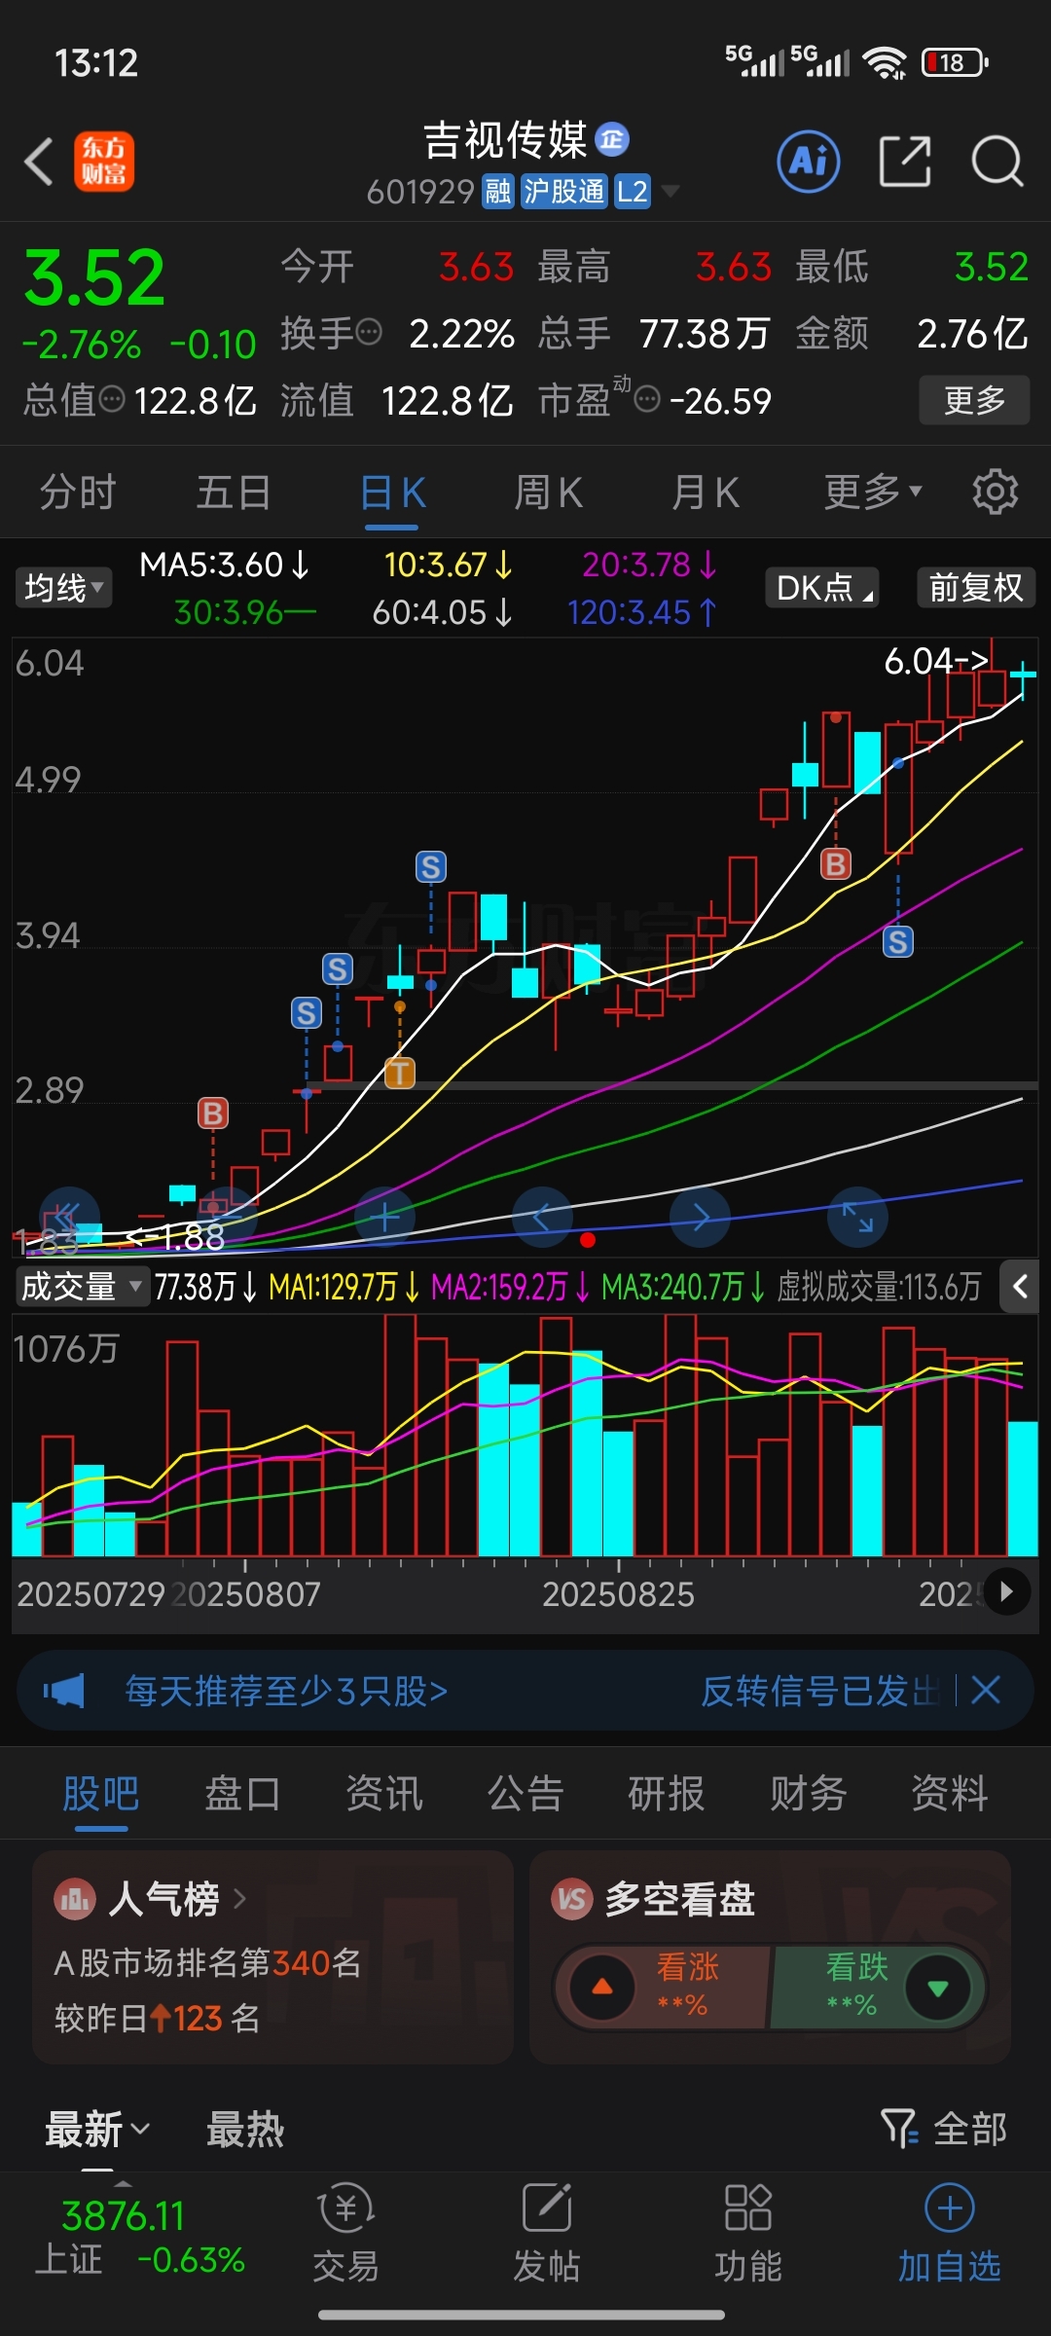This screenshot has width=1051, height=2336.
Task: Expand the stock code dropdown arrow
Action: (670, 191)
